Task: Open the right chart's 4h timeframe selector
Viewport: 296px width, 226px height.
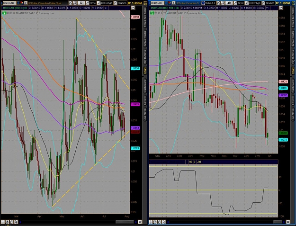Action: tap(229, 3)
